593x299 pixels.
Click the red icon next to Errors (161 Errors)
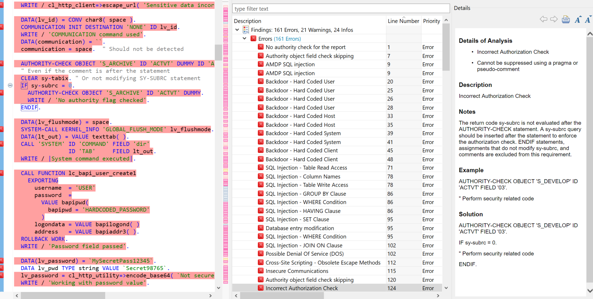click(254, 39)
